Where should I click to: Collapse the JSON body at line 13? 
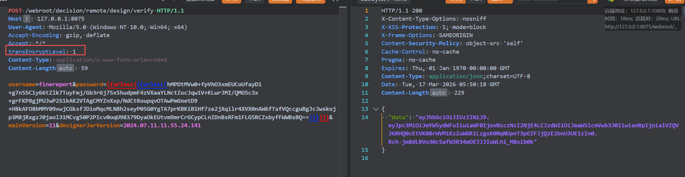coord(376,109)
